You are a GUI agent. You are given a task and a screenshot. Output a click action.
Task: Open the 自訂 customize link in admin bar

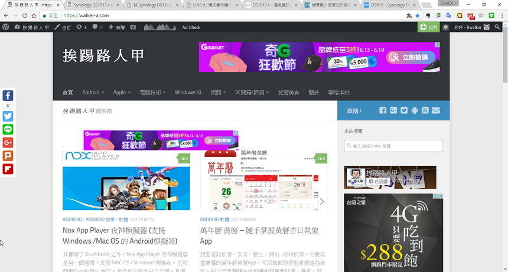pos(63,27)
